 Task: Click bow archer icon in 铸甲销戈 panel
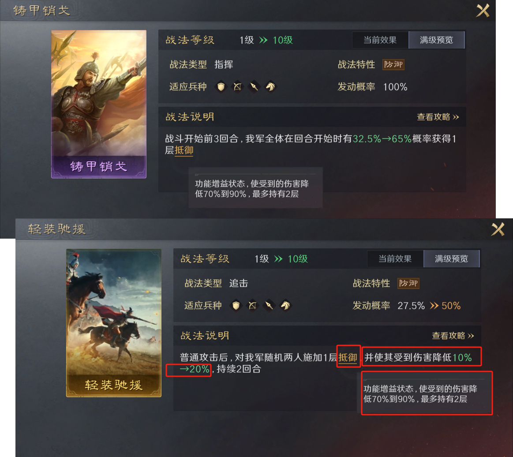237,87
